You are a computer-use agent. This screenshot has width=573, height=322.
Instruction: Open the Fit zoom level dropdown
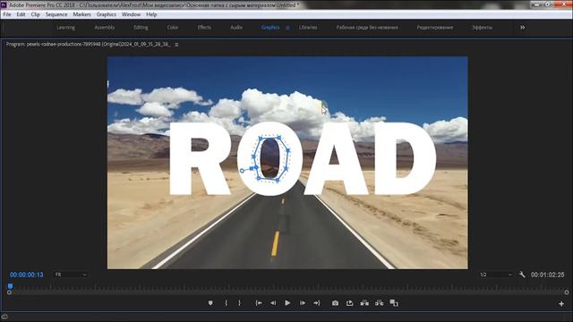[71, 275]
